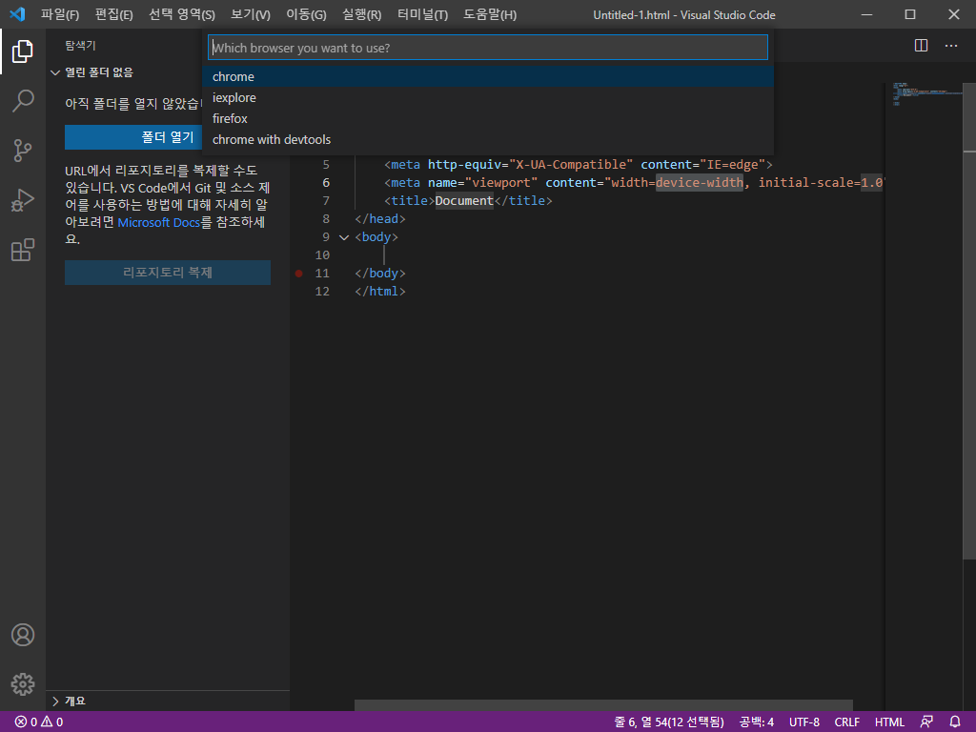Image resolution: width=976 pixels, height=732 pixels.
Task: Open the 보기(V) menu
Action: point(251,14)
